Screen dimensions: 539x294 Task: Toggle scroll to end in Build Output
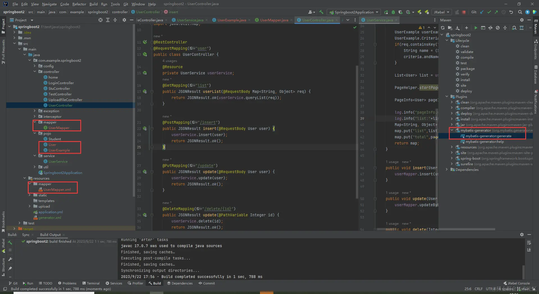529,250
